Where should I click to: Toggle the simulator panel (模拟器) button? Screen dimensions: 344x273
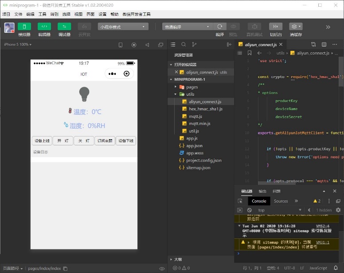tap(24, 27)
